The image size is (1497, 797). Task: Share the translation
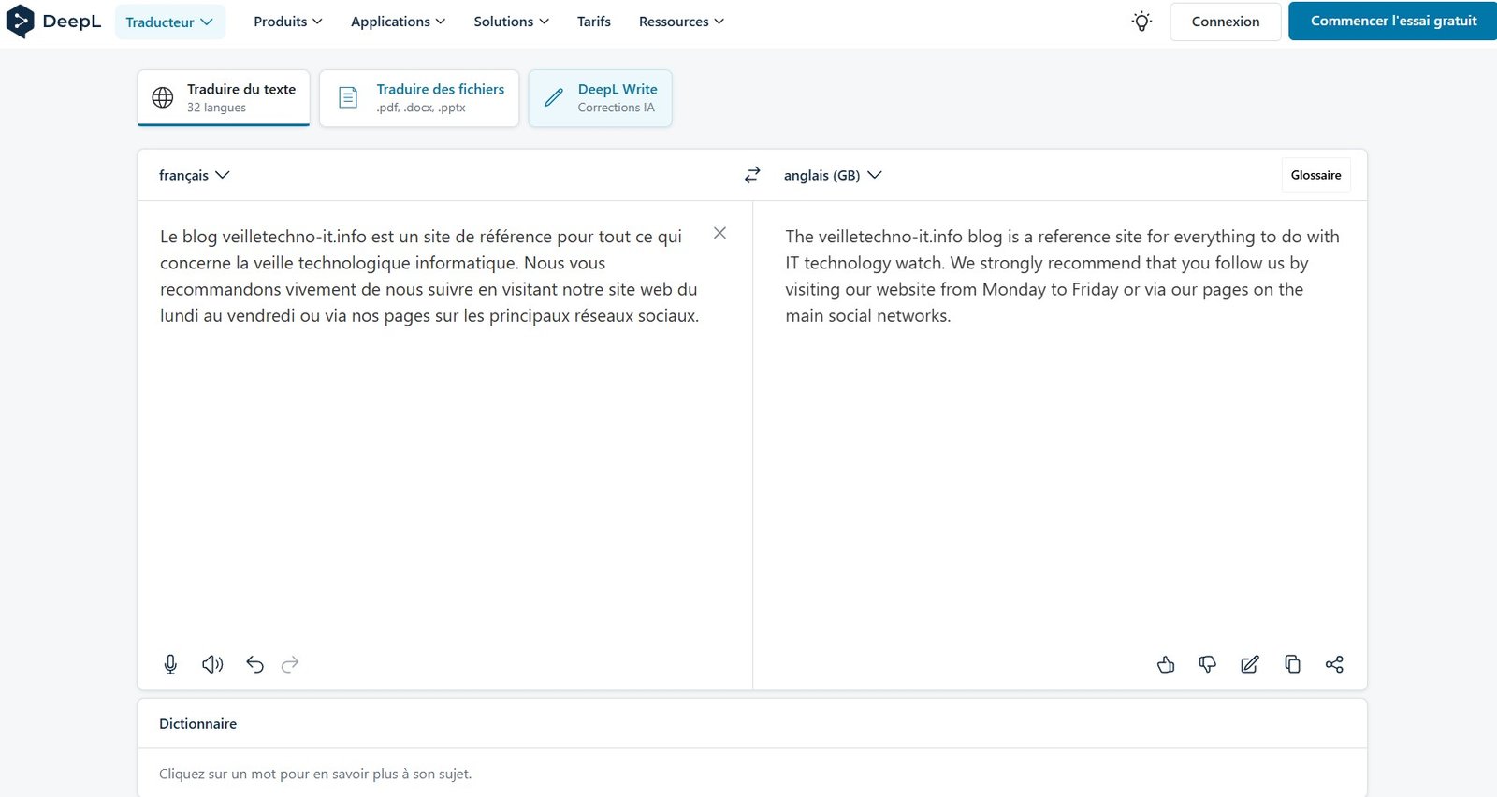pos(1334,664)
